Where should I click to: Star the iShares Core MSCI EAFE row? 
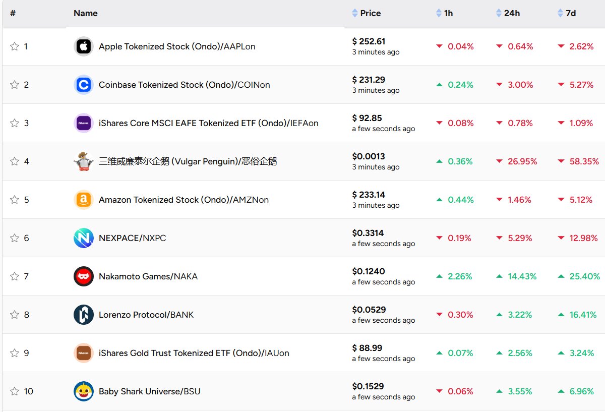[15, 123]
